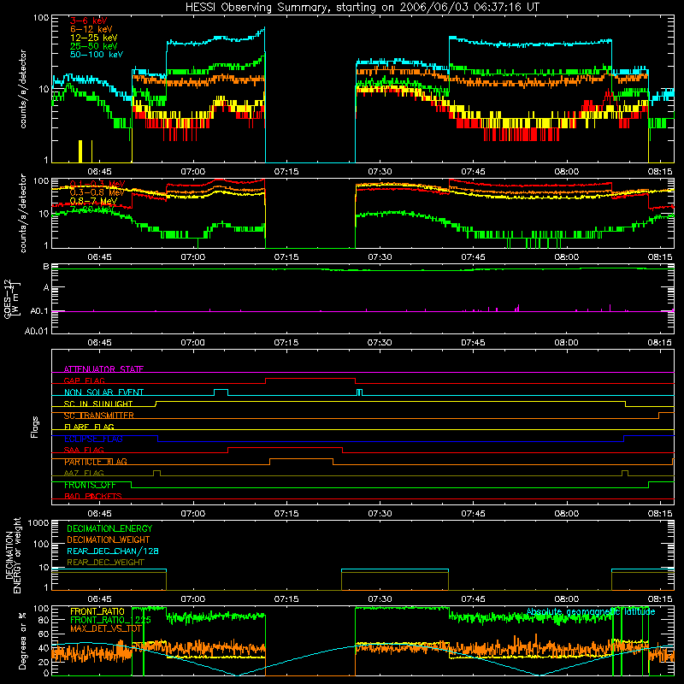Select the SC_TRANSMITTER flag label
The width and height of the screenshot is (684, 684).
tap(98, 416)
